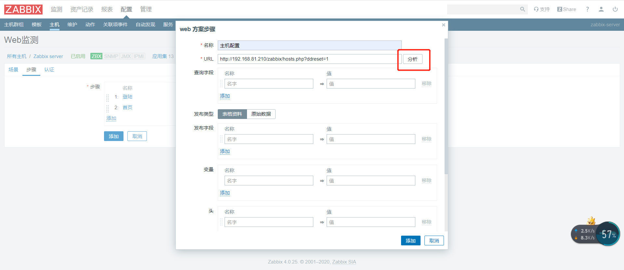
Task: Open the user profile icon
Action: click(601, 9)
